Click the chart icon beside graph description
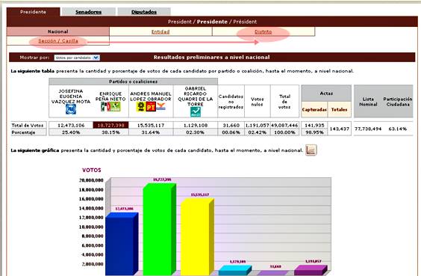This screenshot has height=276, width=421. point(311,150)
